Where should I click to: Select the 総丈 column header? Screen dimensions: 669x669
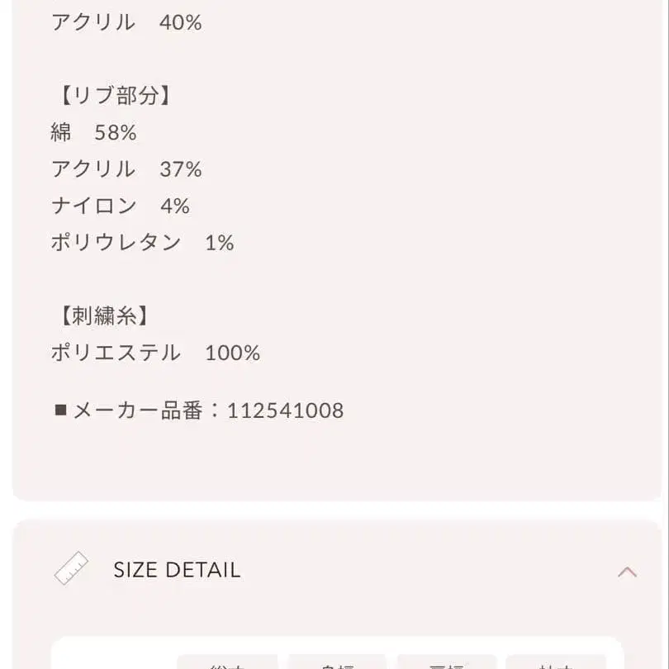tap(226, 665)
